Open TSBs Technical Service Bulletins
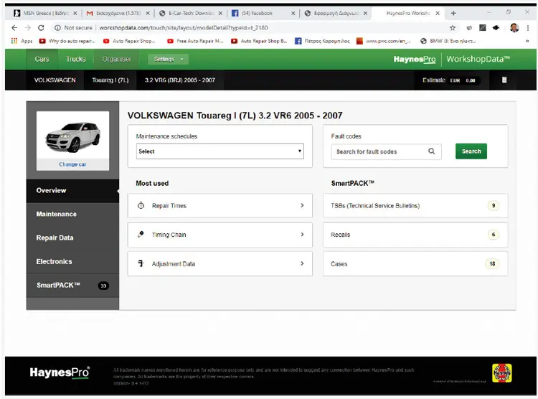The width and height of the screenshot is (538, 399). coord(415,205)
